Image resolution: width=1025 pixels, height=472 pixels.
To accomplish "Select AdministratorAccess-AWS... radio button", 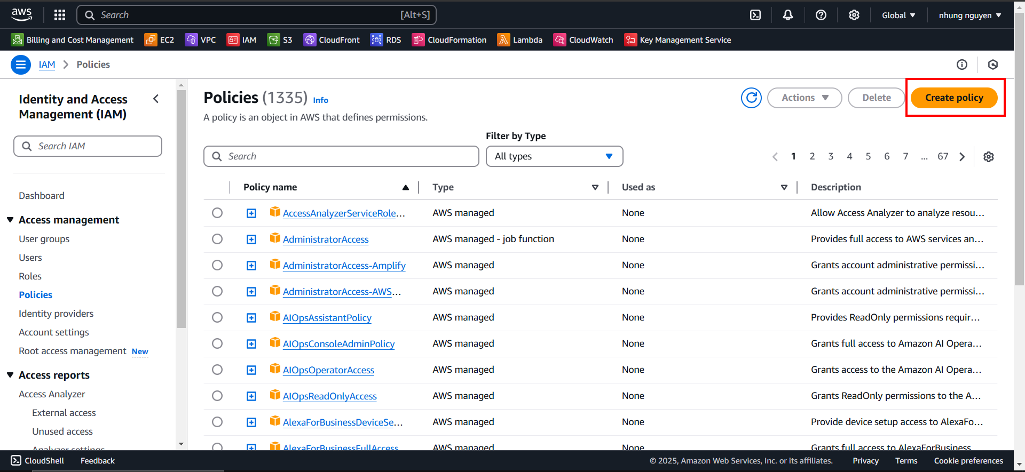I will [217, 291].
